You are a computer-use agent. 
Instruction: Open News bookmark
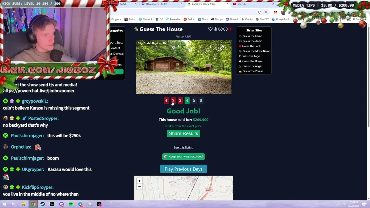pyautogui.click(x=203, y=19)
